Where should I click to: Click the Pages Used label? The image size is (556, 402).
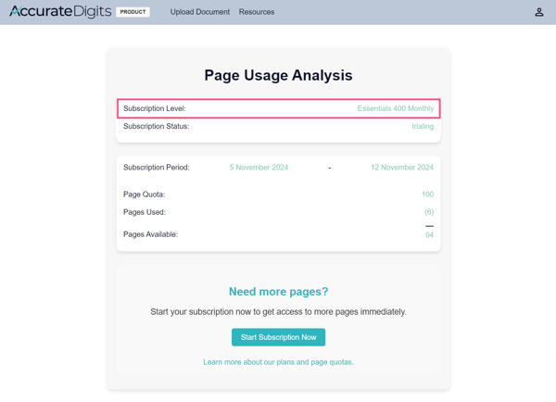pos(145,212)
